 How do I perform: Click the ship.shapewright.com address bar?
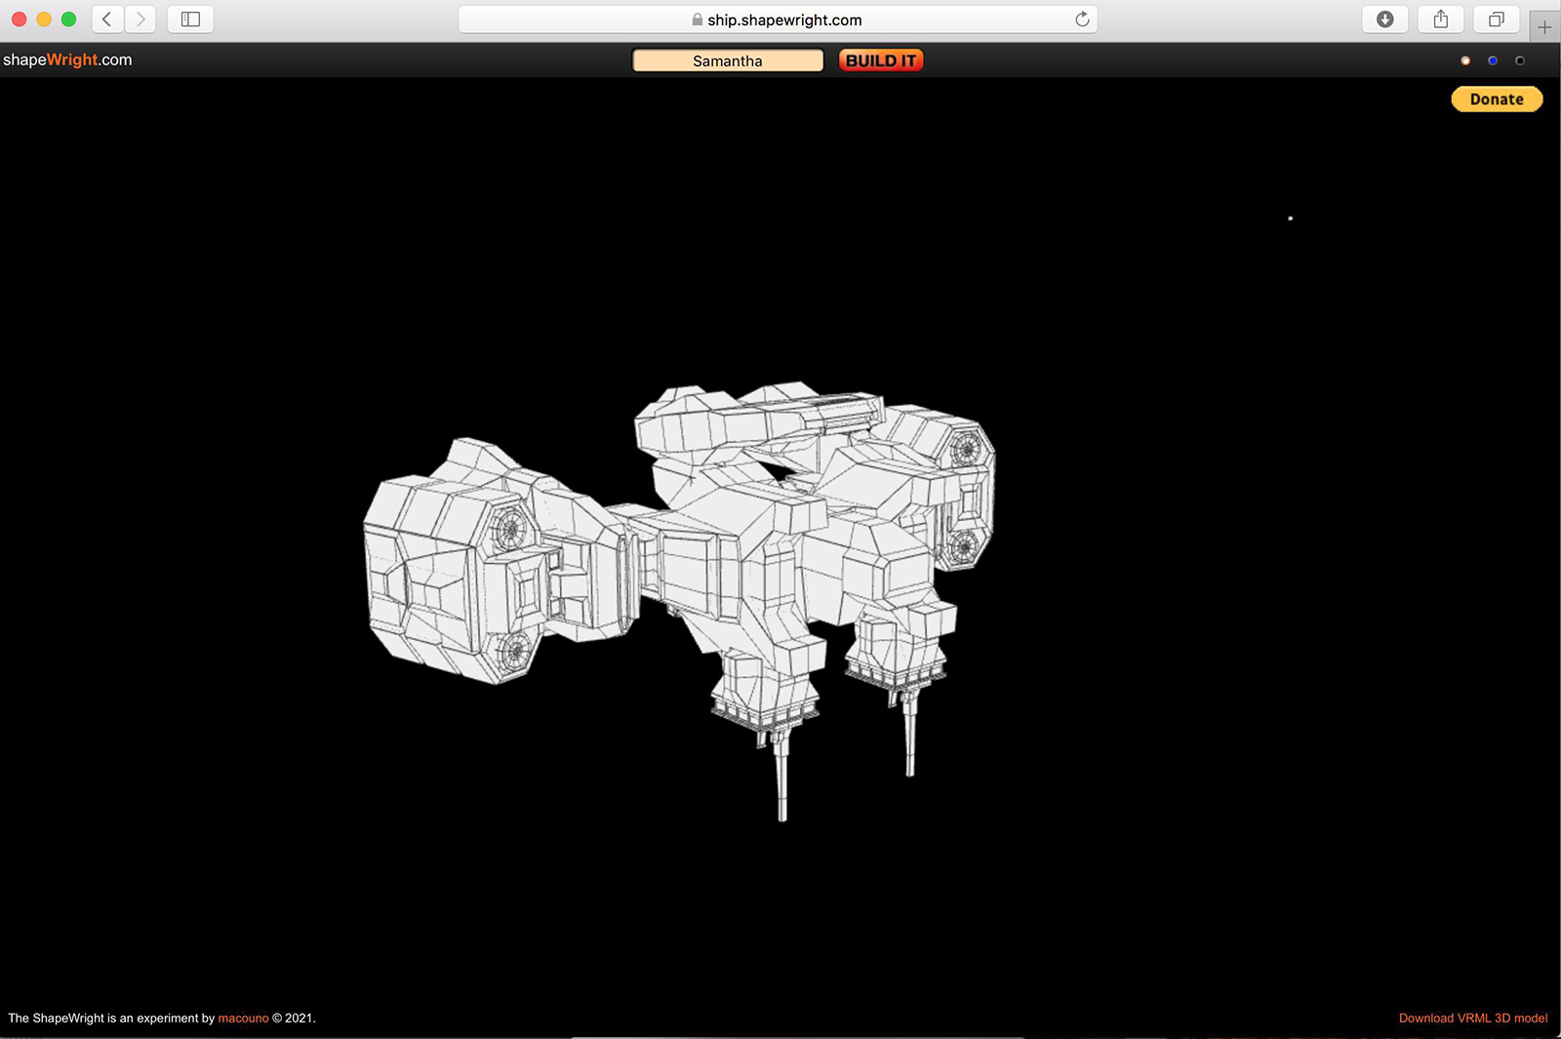point(778,20)
